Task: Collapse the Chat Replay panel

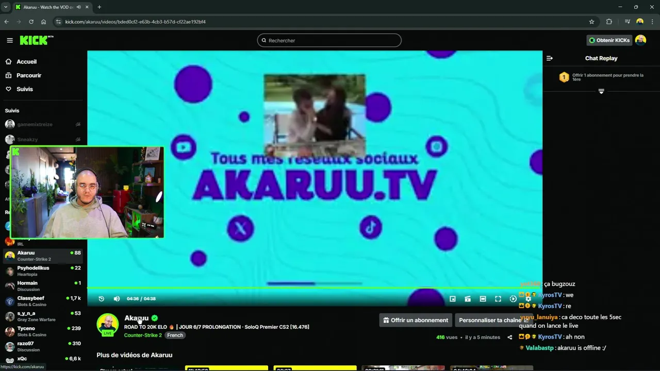Action: 550,58
